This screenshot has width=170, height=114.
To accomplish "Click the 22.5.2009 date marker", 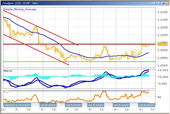I will [x=48, y=105].
